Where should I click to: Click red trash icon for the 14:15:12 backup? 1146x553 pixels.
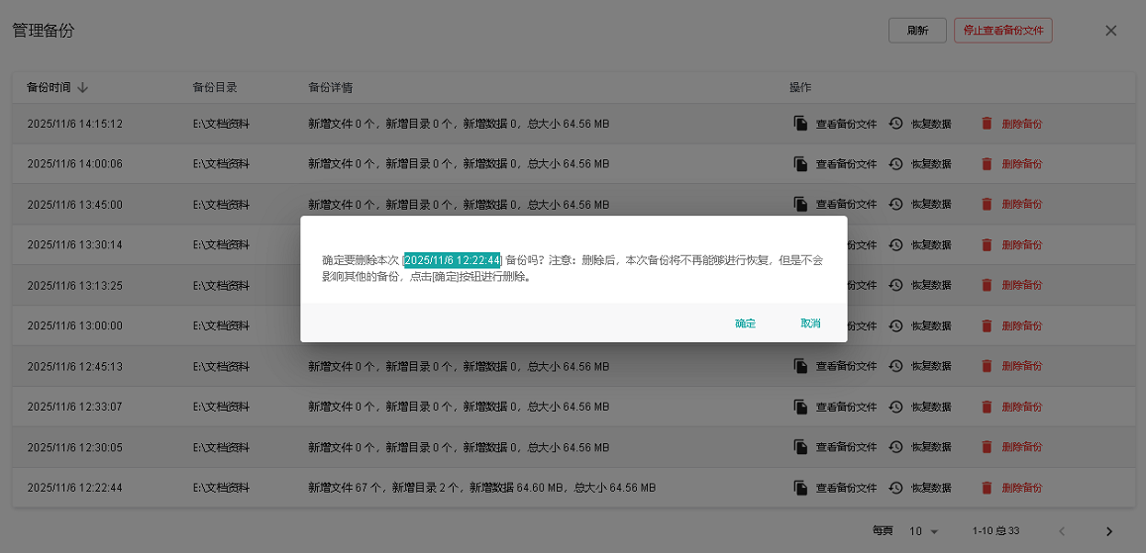987,124
